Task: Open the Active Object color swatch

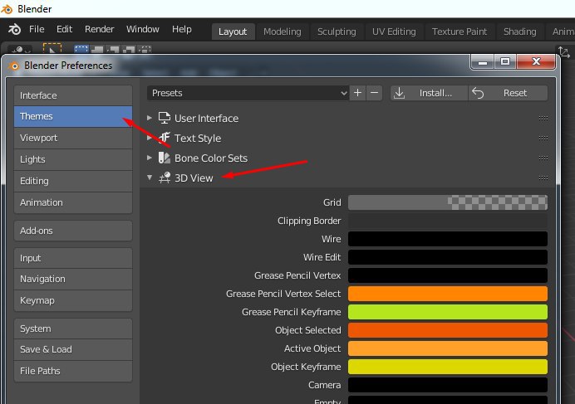Action: pos(448,348)
